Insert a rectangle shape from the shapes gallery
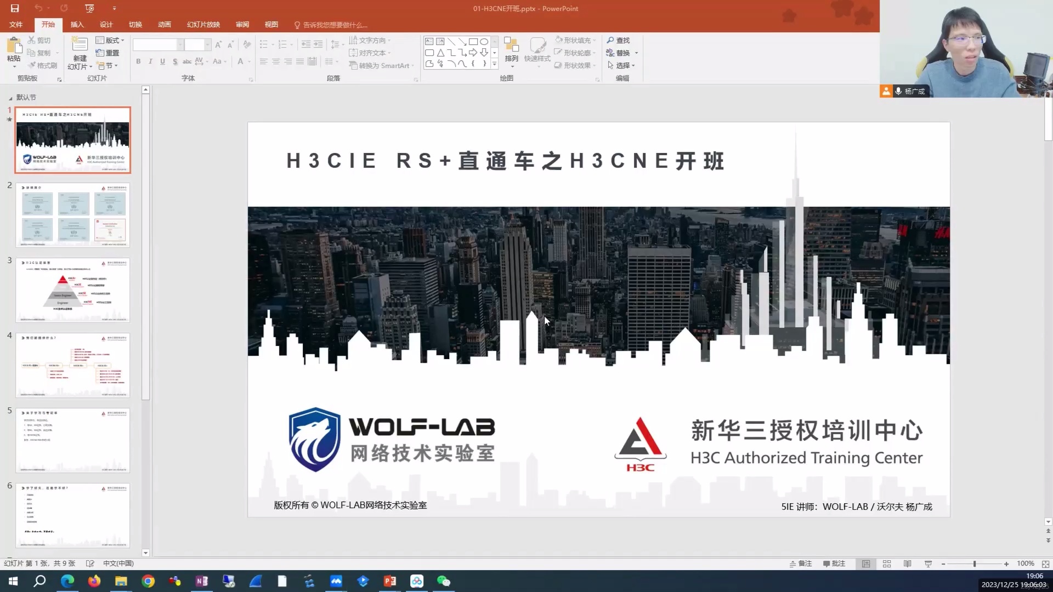This screenshot has height=592, width=1053. coord(473,41)
